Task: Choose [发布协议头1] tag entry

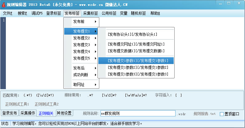Action: [132, 35]
